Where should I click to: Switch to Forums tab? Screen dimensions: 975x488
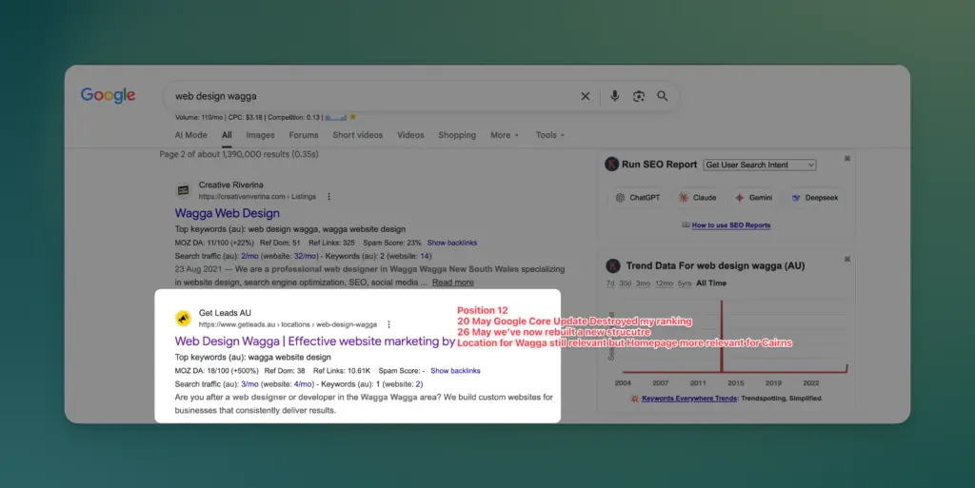pyautogui.click(x=304, y=135)
